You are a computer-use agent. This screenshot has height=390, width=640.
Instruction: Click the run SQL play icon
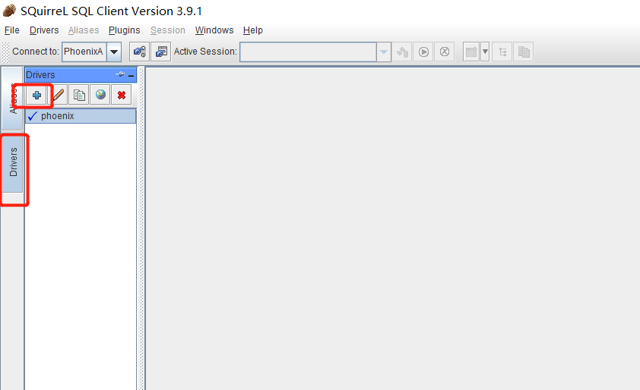pyautogui.click(x=423, y=52)
